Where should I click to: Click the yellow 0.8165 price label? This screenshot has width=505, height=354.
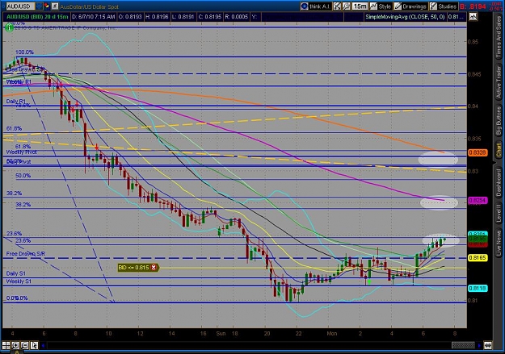(478, 258)
